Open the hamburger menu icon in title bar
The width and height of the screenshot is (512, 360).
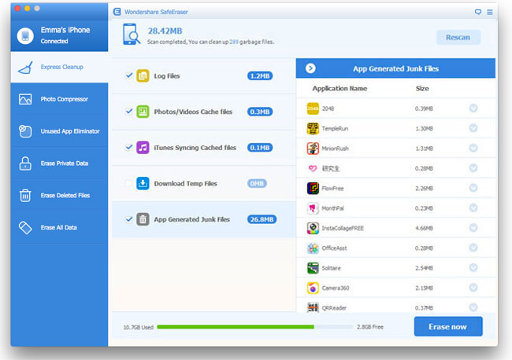click(x=490, y=12)
